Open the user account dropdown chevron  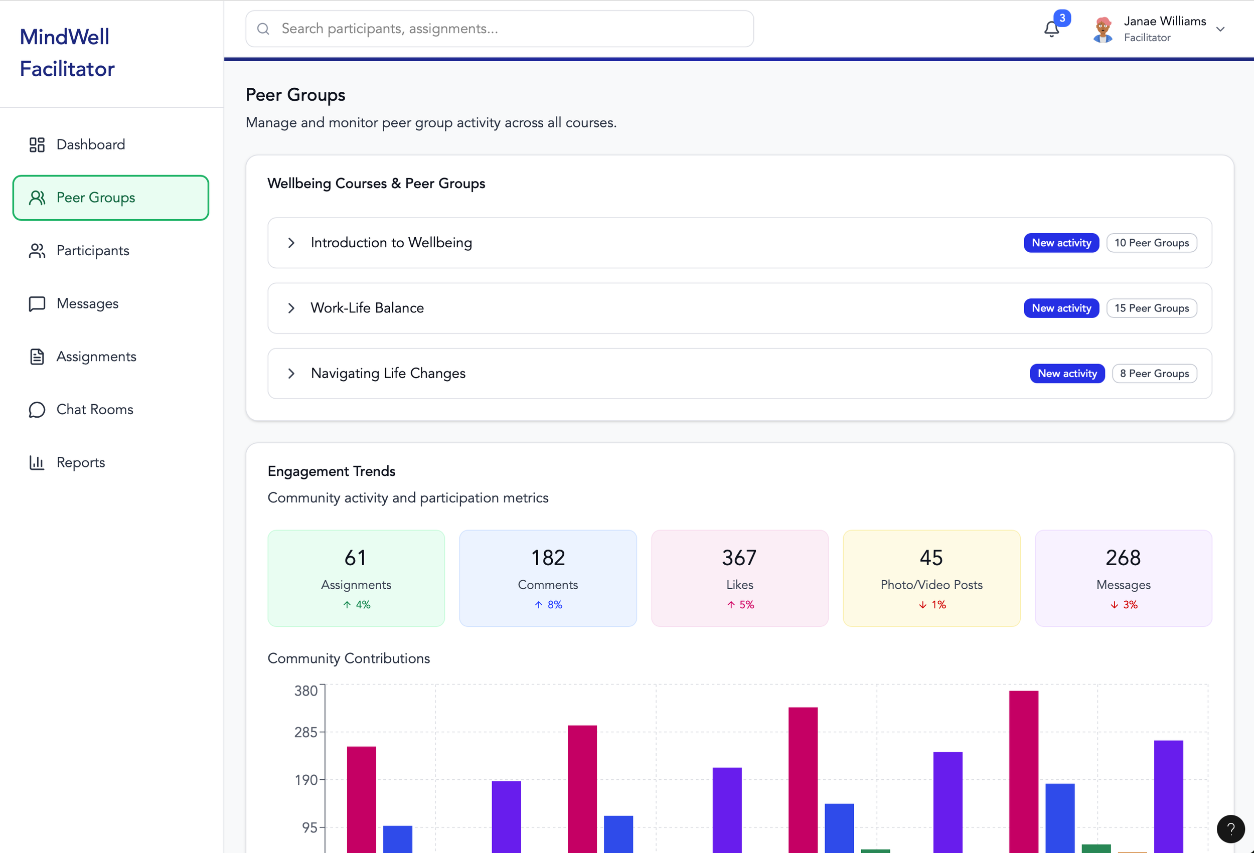(1220, 29)
